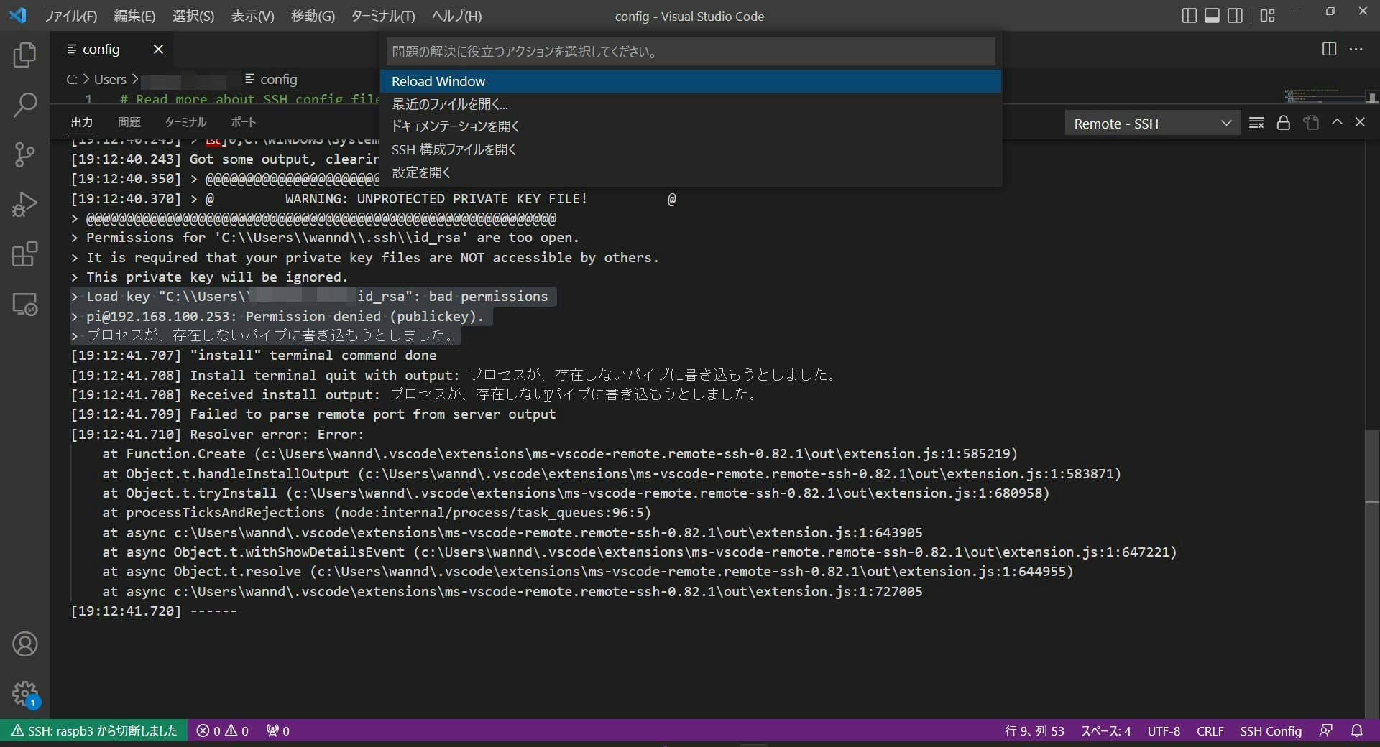Open the Source Control view

[25, 154]
